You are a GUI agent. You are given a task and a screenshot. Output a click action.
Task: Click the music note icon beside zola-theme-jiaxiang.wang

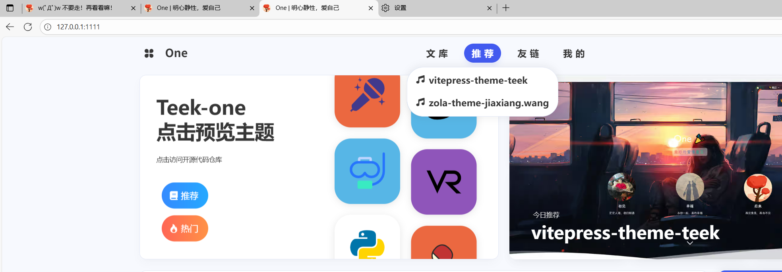click(x=420, y=102)
